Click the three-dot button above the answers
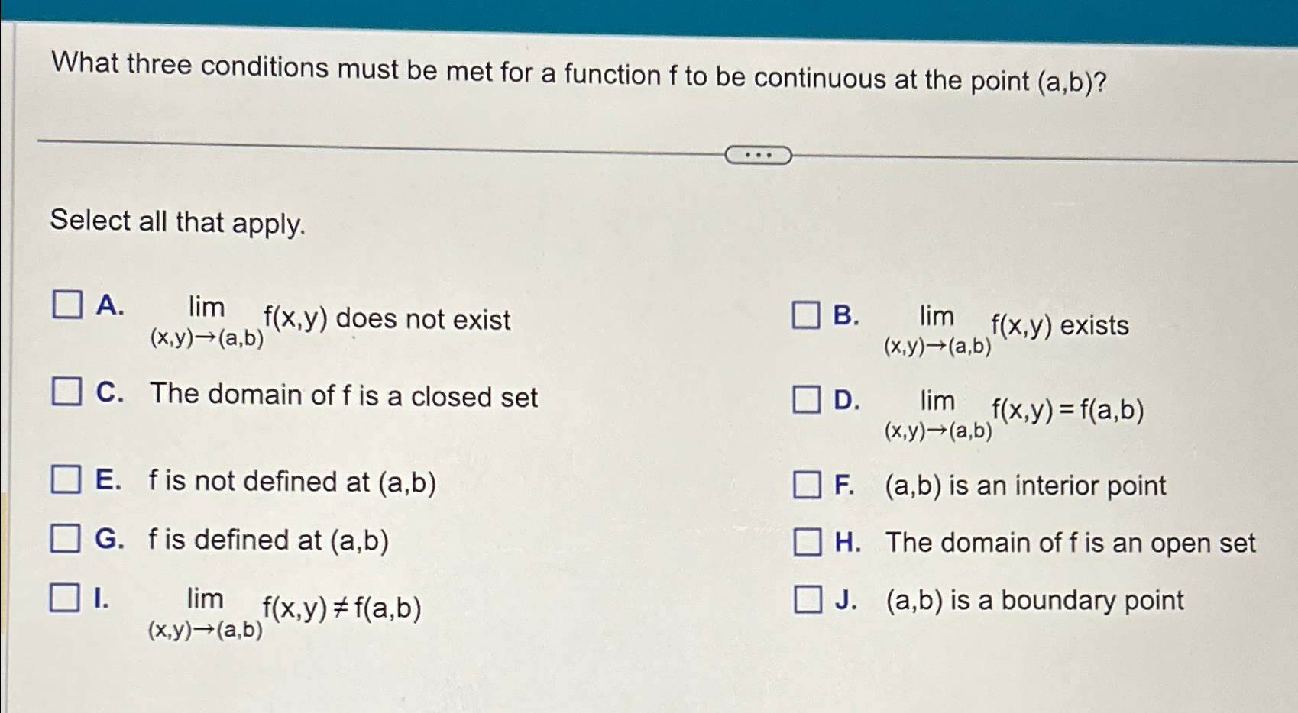1298x713 pixels. point(759,155)
